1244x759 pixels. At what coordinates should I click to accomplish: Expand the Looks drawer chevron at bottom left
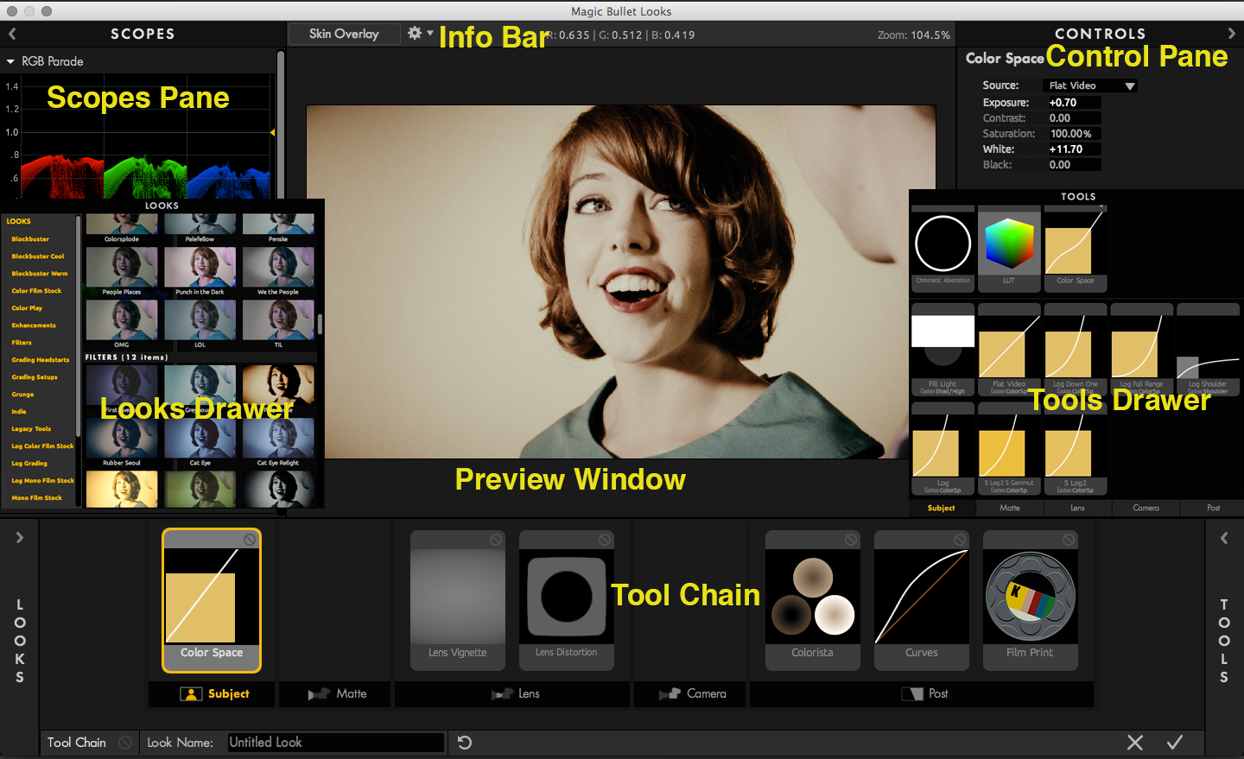tap(19, 538)
